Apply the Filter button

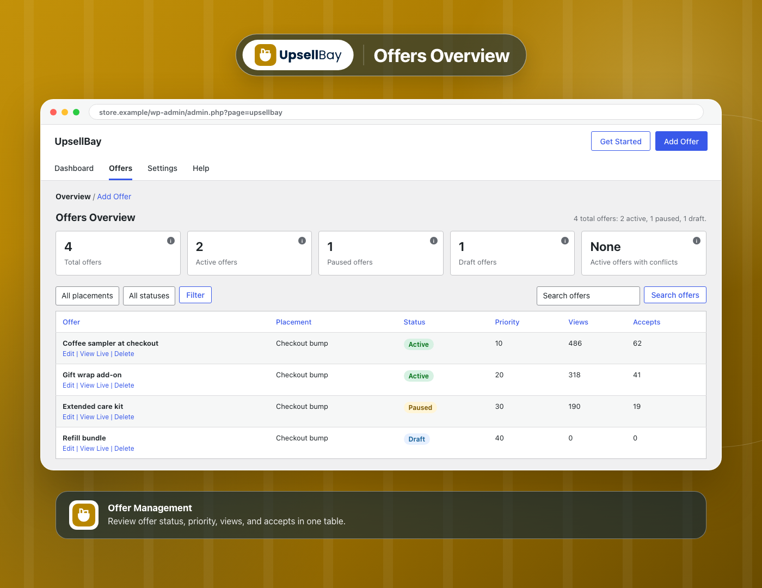(x=195, y=295)
